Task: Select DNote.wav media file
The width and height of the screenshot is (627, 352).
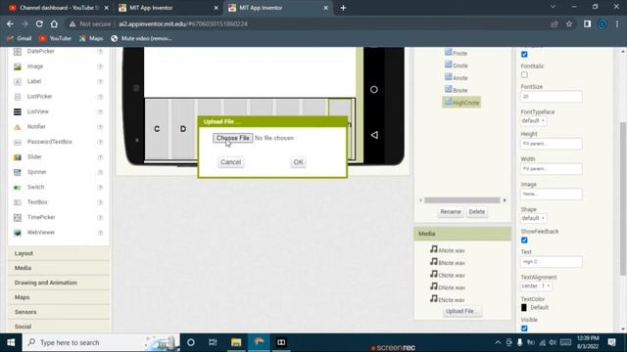Action: point(448,286)
